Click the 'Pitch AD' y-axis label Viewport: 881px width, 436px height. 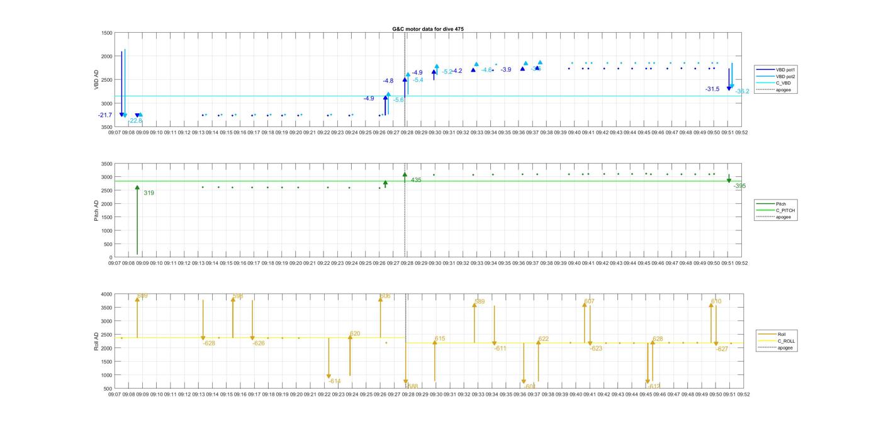click(96, 210)
